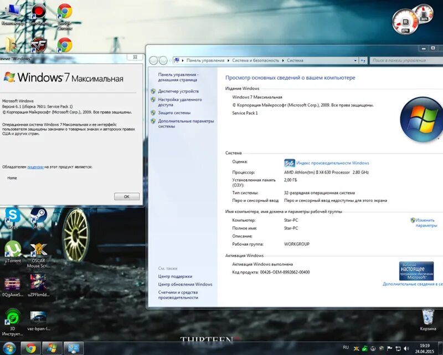Click the Система и безопасность breadcrumb
The width and height of the screenshot is (443, 355).
255,60
